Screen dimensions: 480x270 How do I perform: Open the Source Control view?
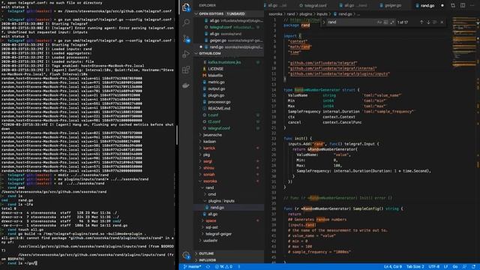click(x=186, y=38)
